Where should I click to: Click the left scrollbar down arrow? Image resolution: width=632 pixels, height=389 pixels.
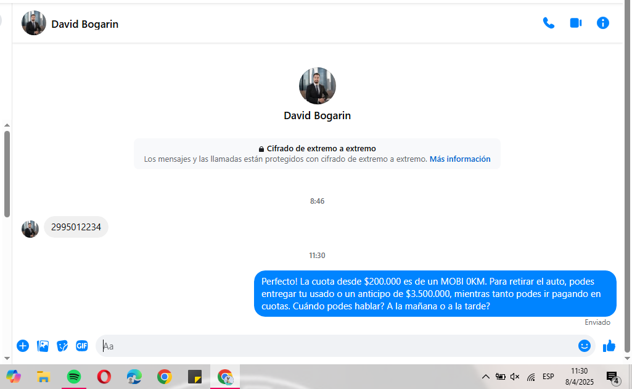tap(7, 358)
